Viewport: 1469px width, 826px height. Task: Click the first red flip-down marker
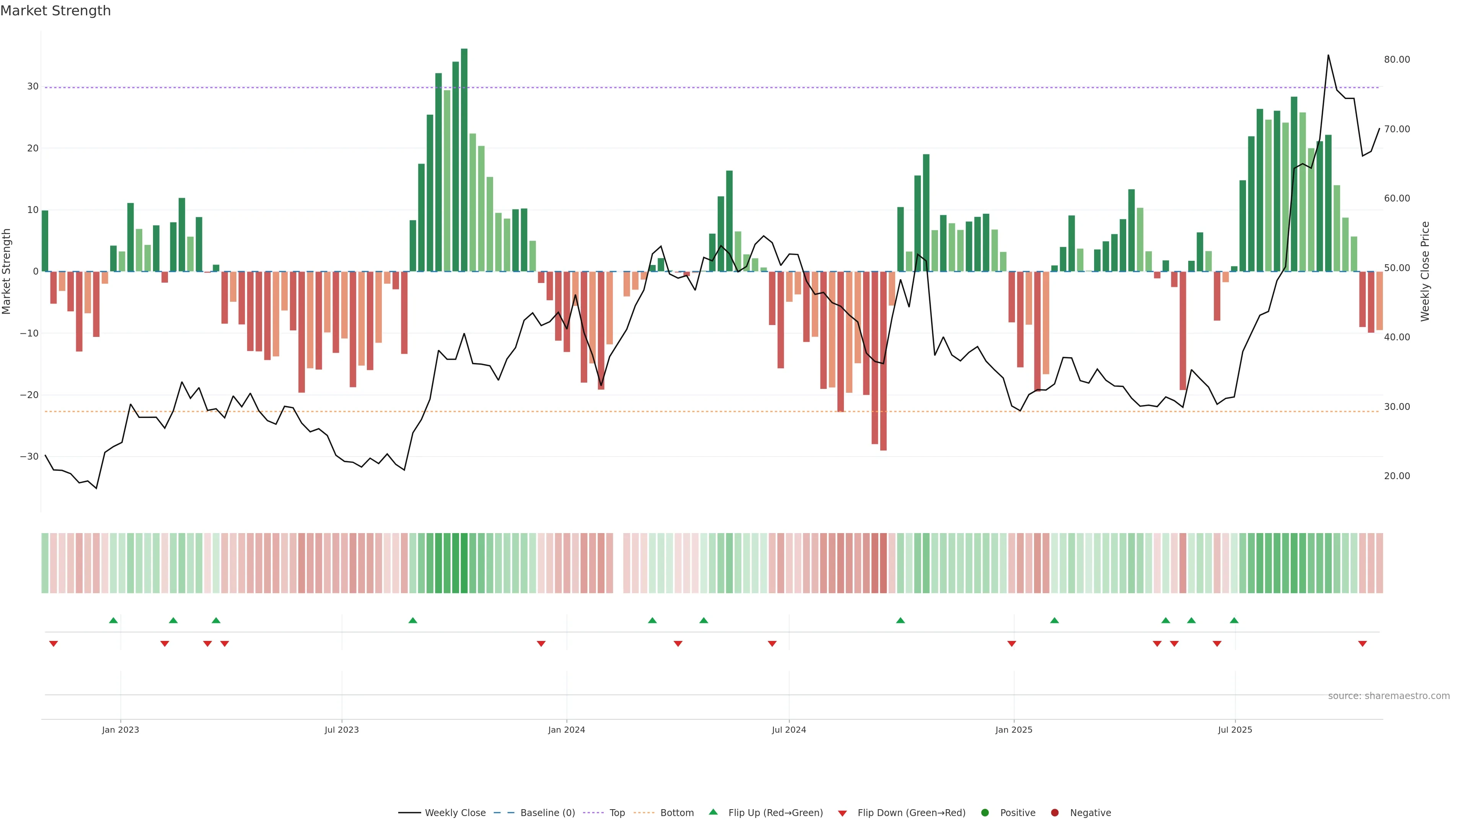coord(54,644)
